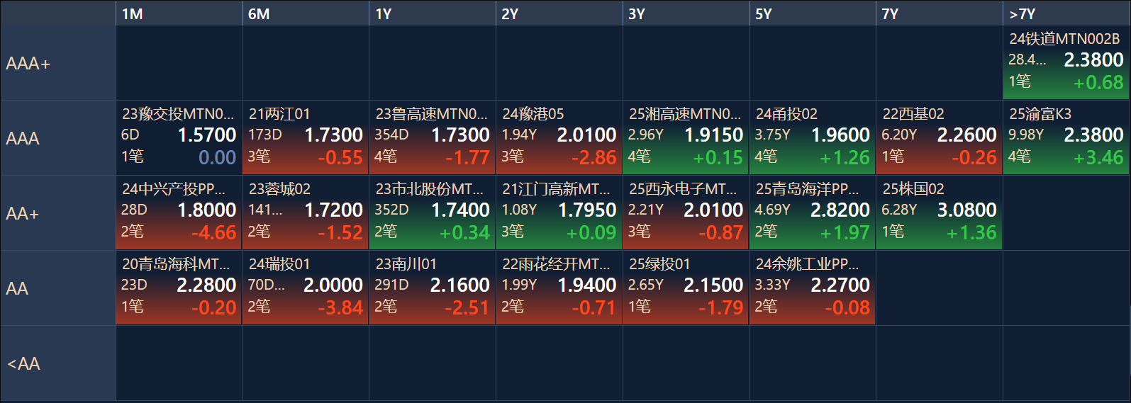Screen dimensions: 1131x403
Task: Select the 25绿投01 bond tile
Action: point(685,288)
